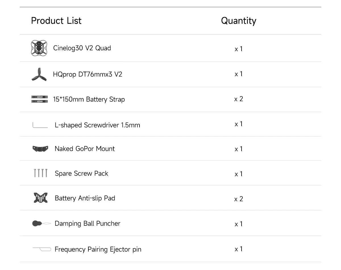Screen dimensions: 341x270
Task: Click the battery anti-slip pad icon
Action: pos(40,198)
